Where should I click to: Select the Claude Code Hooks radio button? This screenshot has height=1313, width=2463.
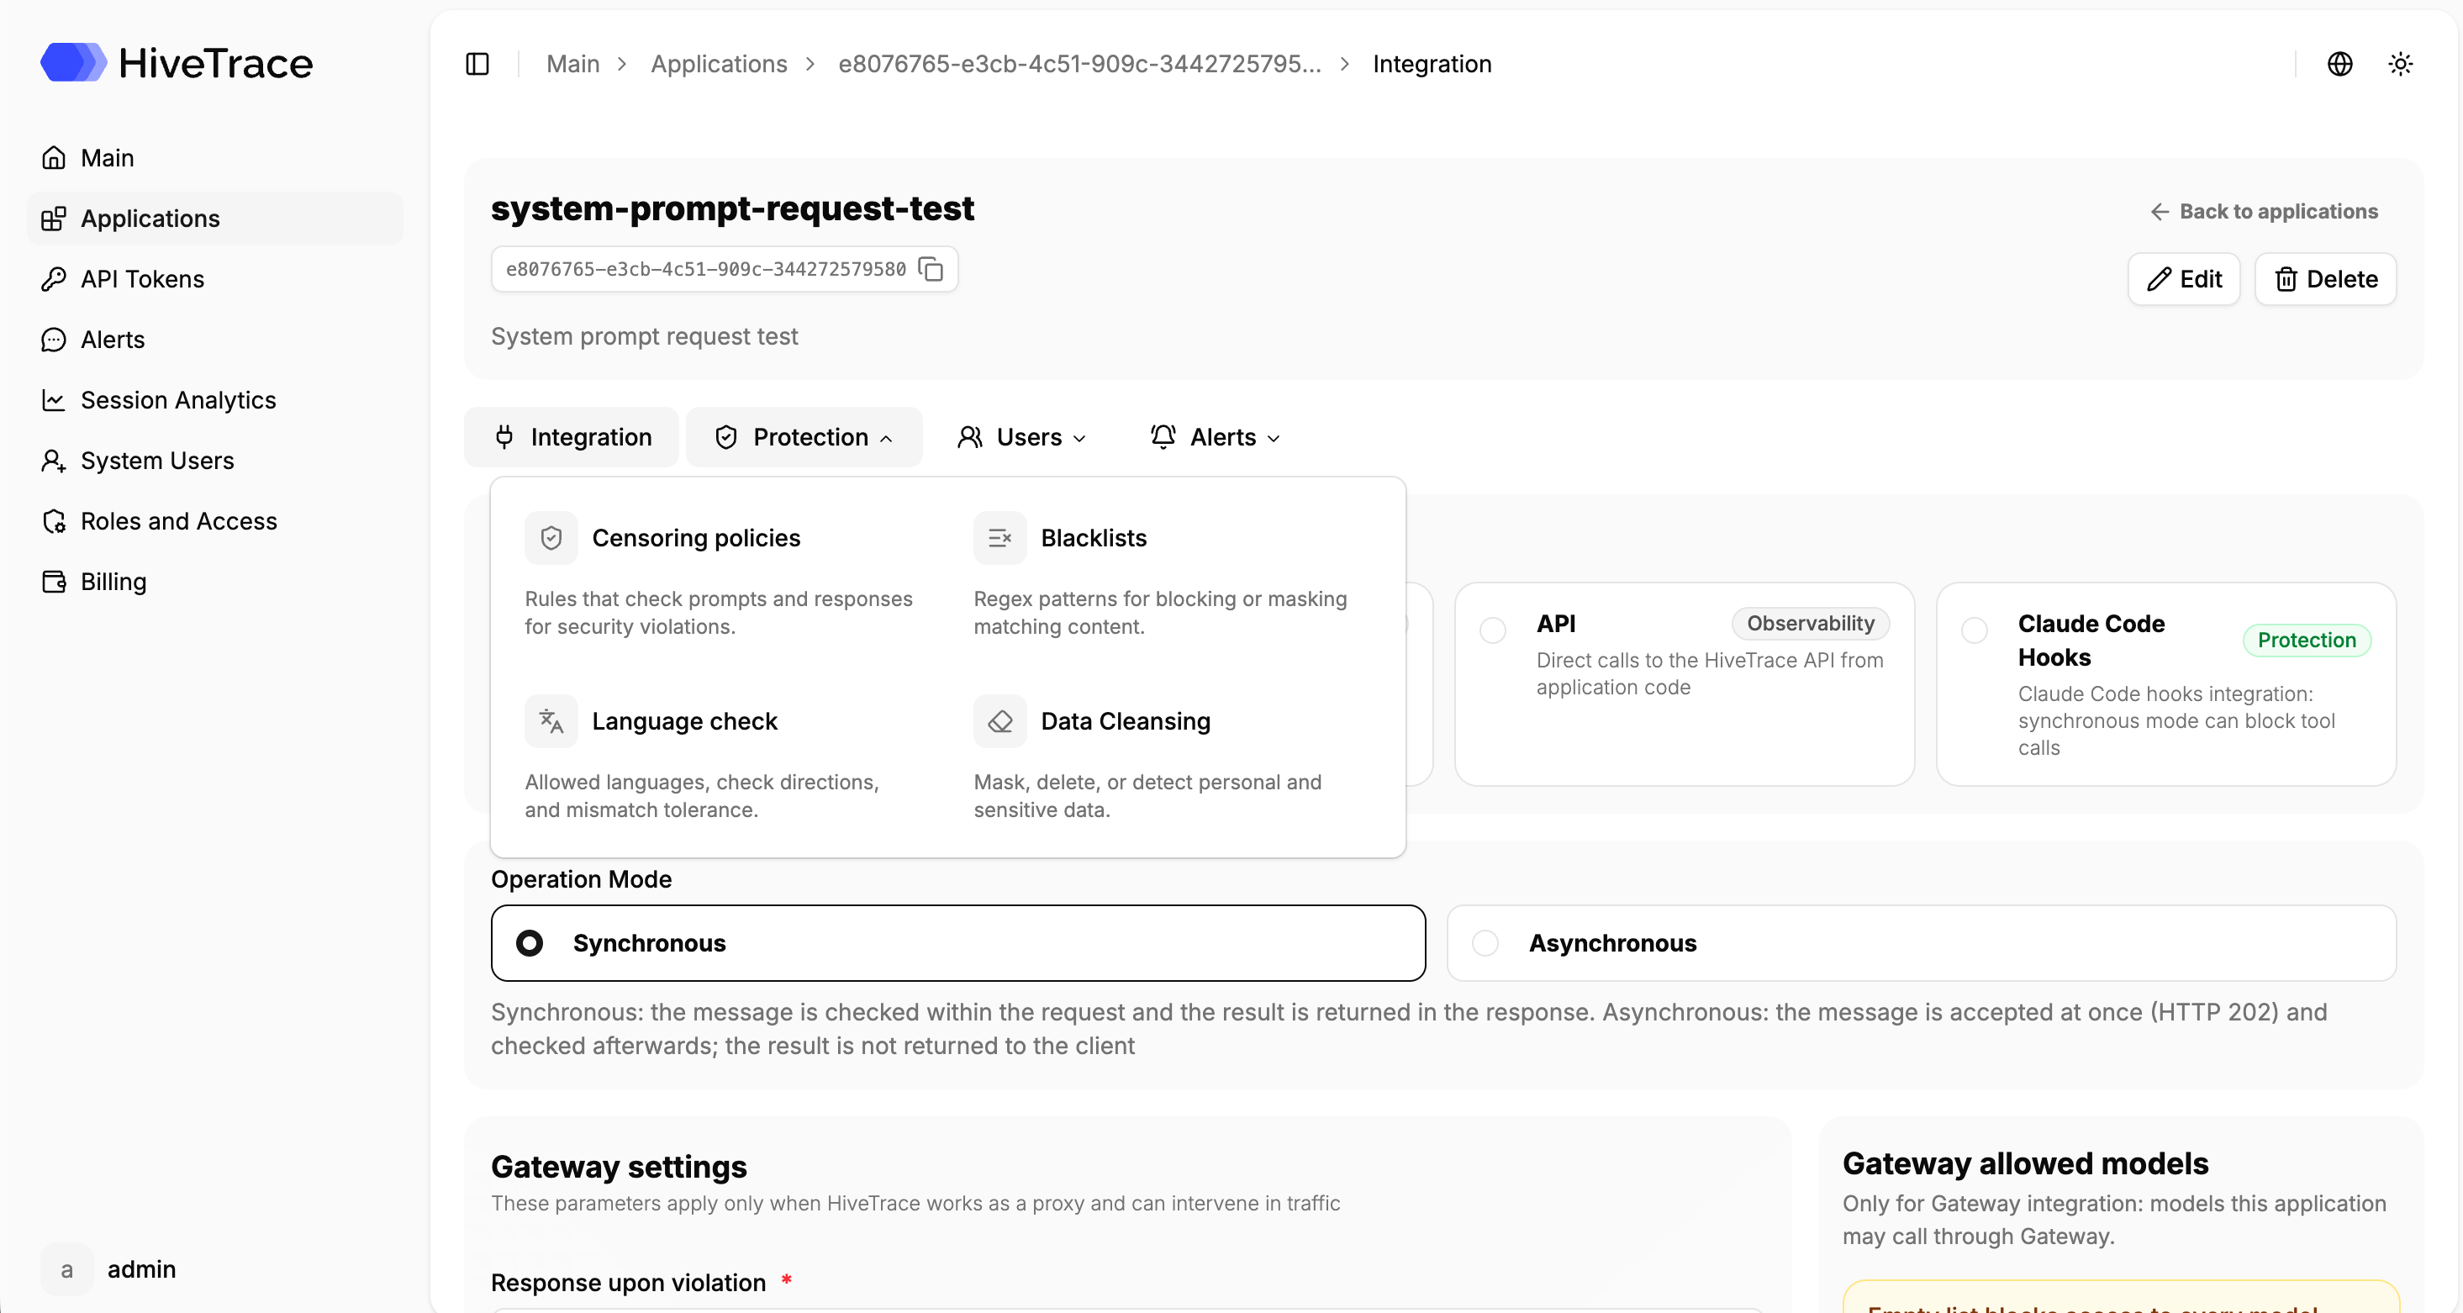click(1975, 630)
